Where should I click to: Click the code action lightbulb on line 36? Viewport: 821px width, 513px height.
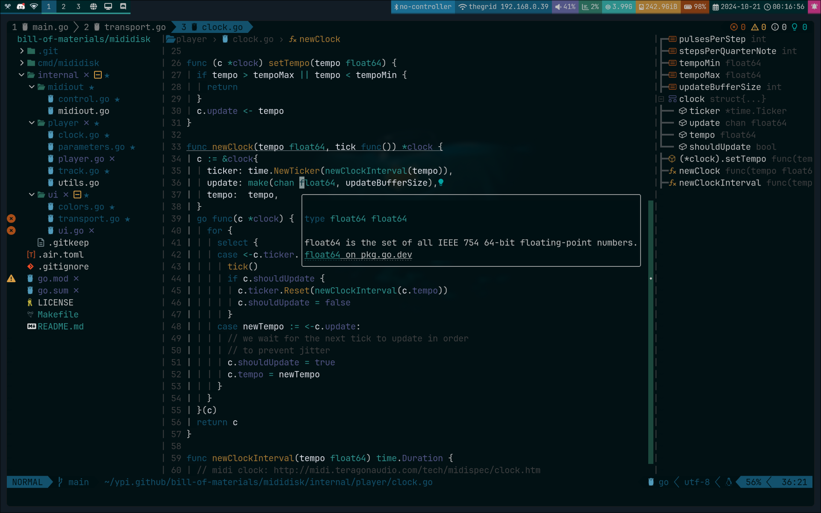pos(441,183)
